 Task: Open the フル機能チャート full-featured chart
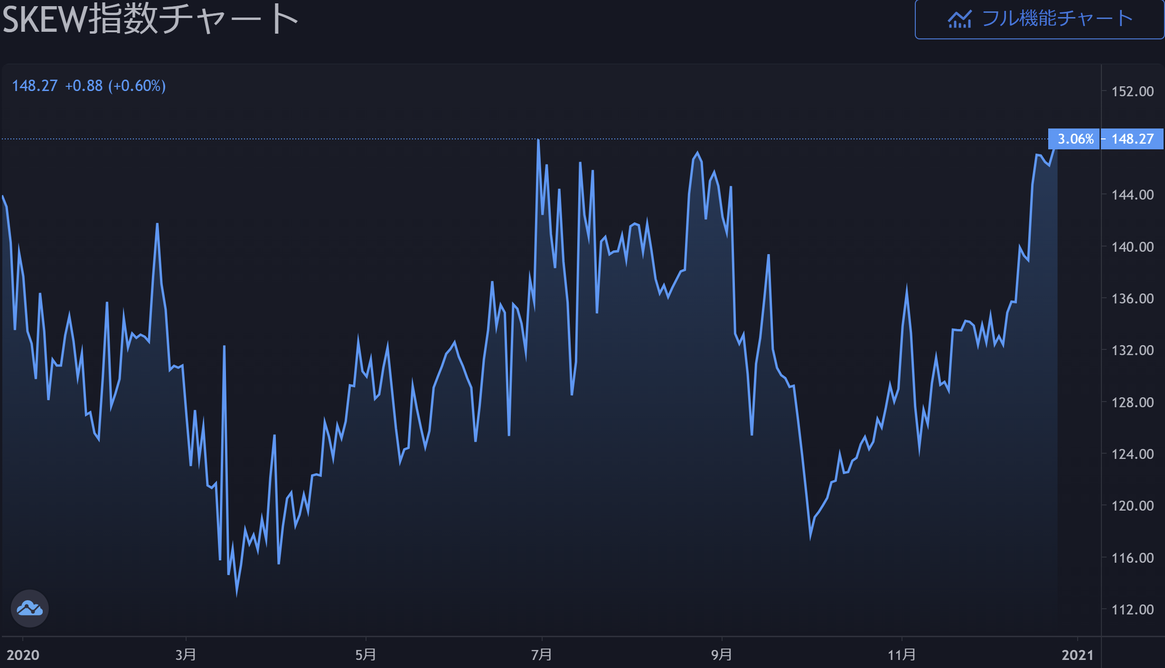pyautogui.click(x=1039, y=19)
